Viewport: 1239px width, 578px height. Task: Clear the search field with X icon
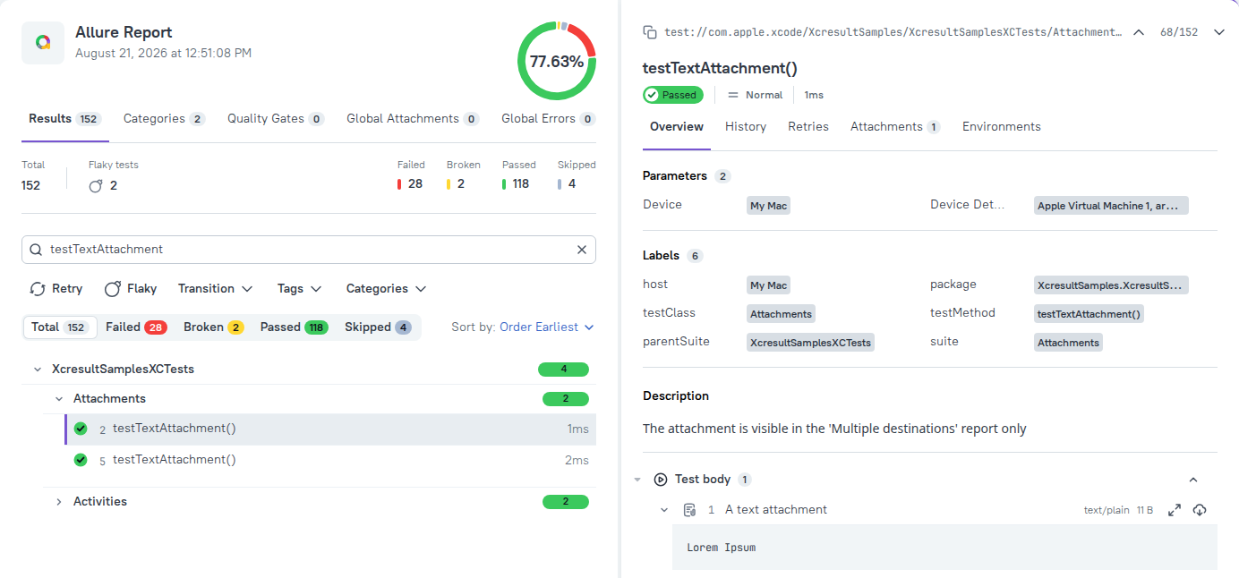click(582, 250)
